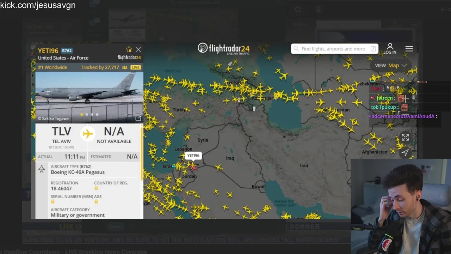Click the TLV Tel Aviv origin airport
Image resolution: width=451 pixels, height=254 pixels.
pos(61,135)
